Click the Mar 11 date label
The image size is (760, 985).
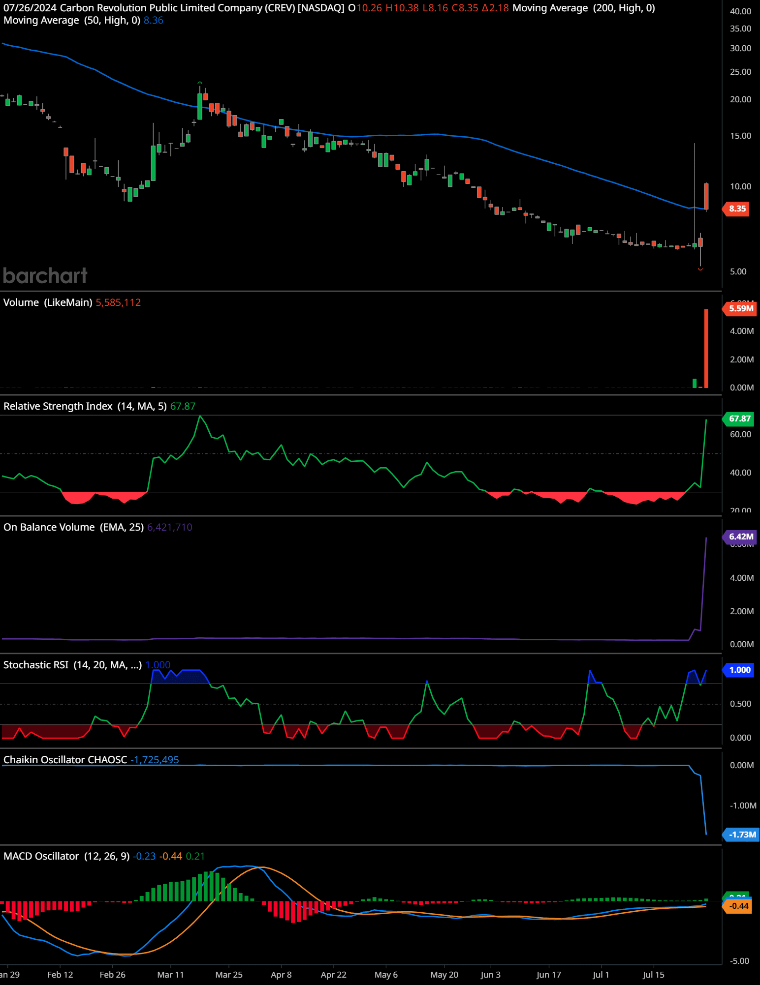pyautogui.click(x=170, y=975)
